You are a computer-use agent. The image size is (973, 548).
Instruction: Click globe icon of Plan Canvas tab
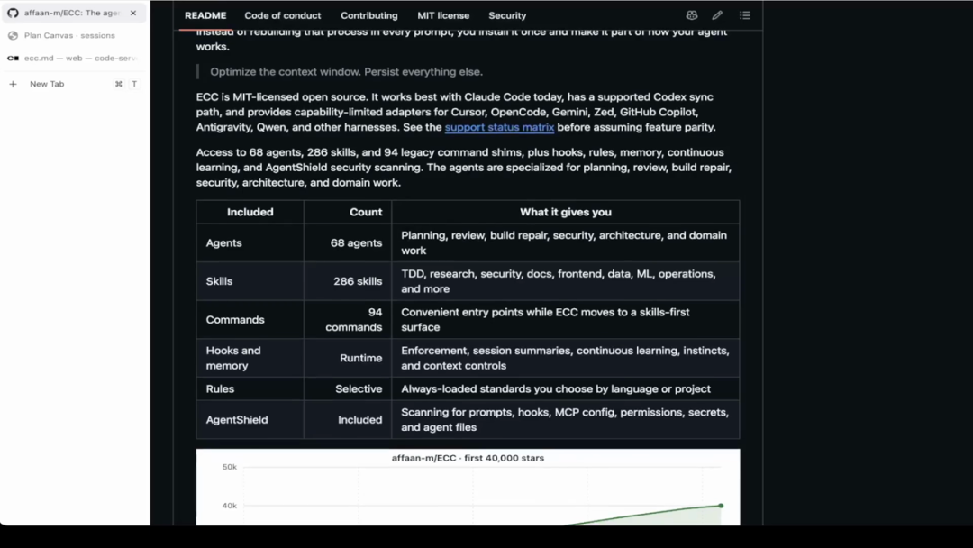13,35
